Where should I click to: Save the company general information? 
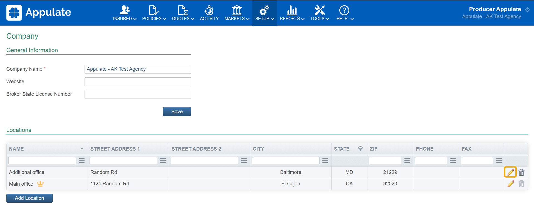(x=177, y=112)
